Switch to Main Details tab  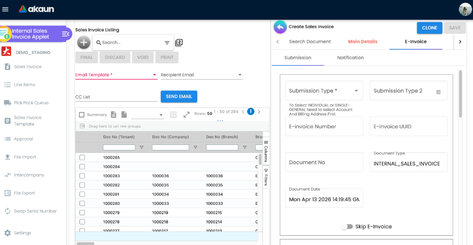point(363,42)
